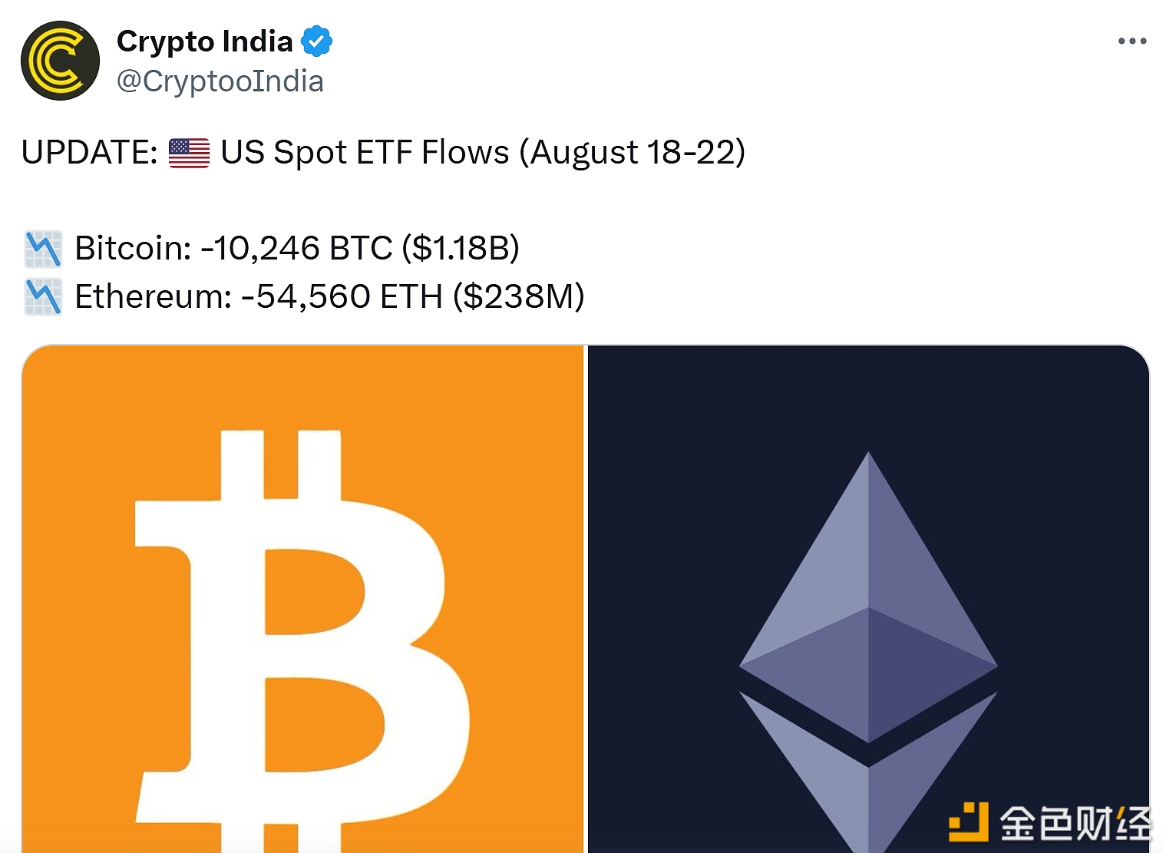This screenshot has width=1163, height=853.
Task: Open the three-dot more options menu
Action: (x=1132, y=41)
